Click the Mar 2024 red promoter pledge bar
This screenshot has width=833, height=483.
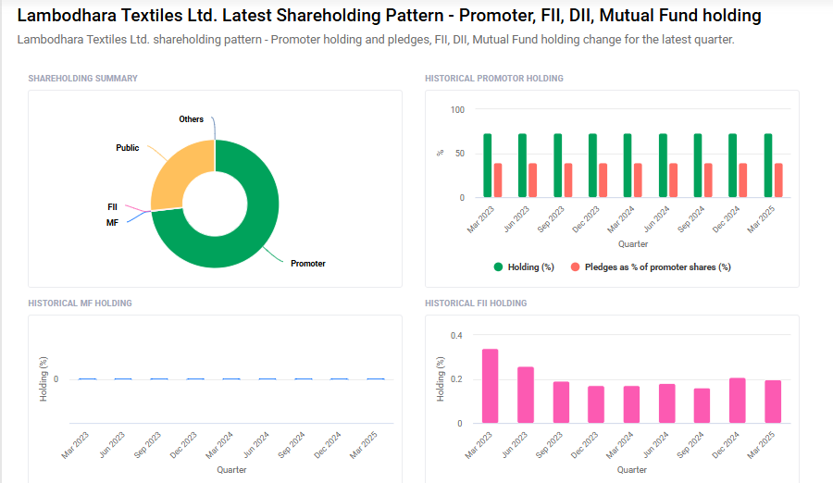tap(638, 180)
